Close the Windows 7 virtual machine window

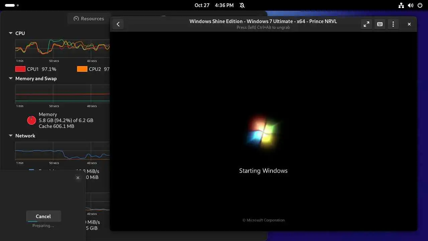409,24
